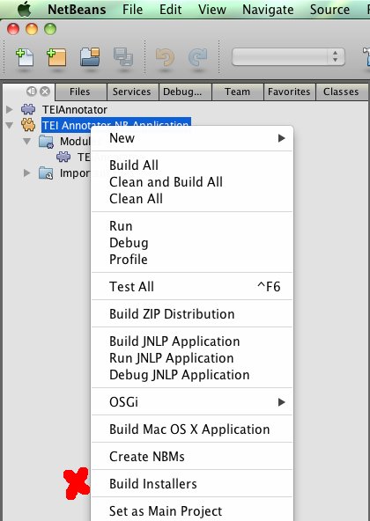Collapse the TEI Annotator NB Application node
The image size is (370, 521).
pos(10,125)
